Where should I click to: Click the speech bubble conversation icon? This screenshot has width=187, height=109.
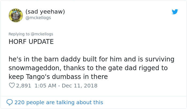click(10, 102)
